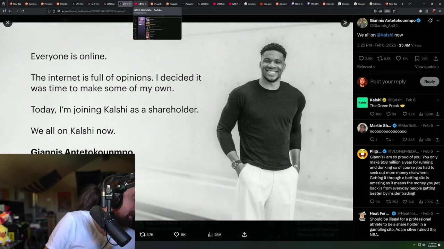Go back in browser history
The height and width of the screenshot is (249, 444).
(x=10, y=11)
